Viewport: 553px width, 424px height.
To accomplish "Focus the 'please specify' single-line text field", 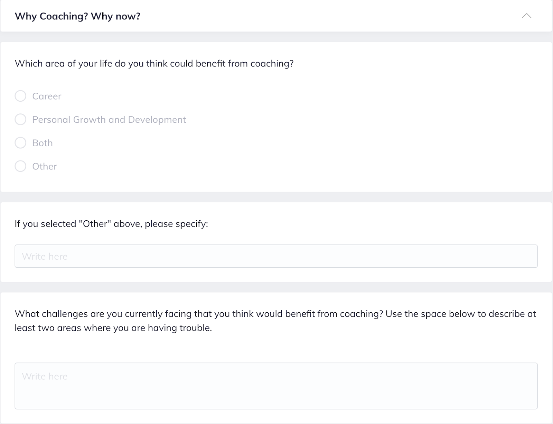I will tap(276, 256).
